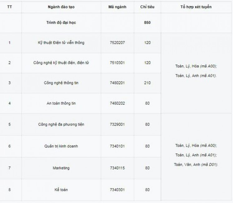
Task: Select "Kỹ thuật Điện tử viễn thông" cell
Action: point(61,43)
